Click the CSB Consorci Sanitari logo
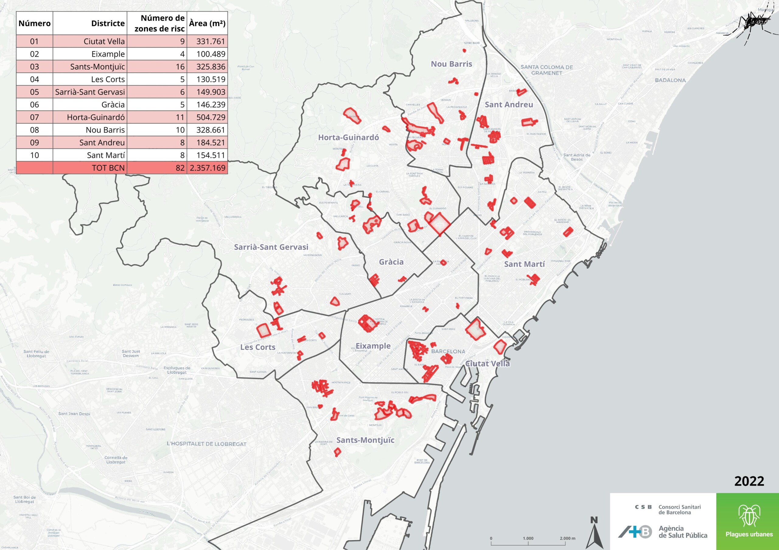Viewport: 779px width, 550px height. click(x=667, y=510)
